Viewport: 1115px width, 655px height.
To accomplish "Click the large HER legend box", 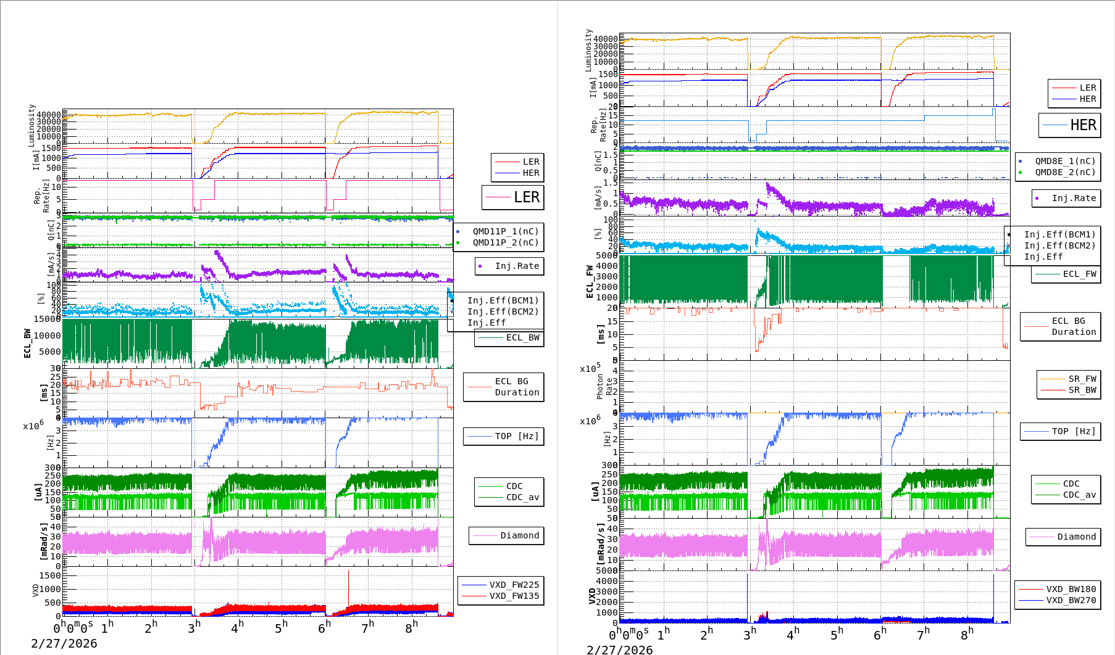I will (1070, 125).
